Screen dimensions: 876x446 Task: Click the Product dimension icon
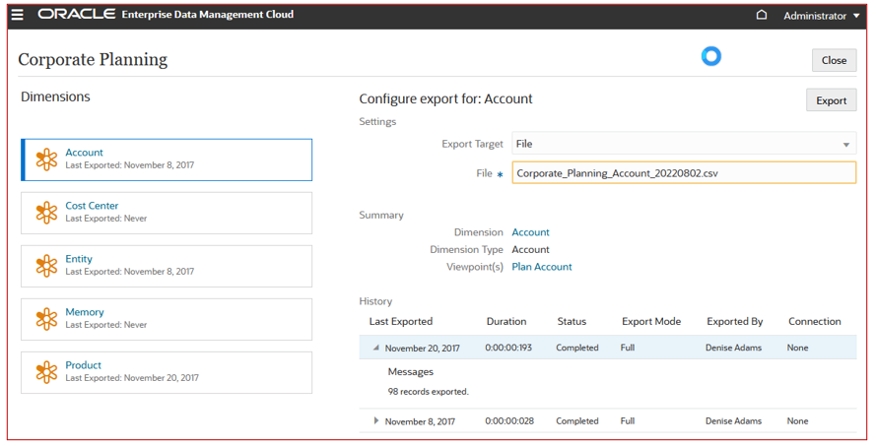click(46, 372)
